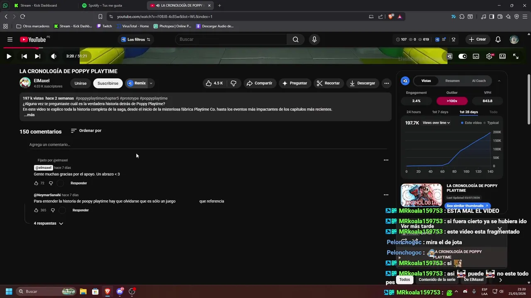Like the @NeymarSanahi comment
Image resolution: width=531 pixels, height=298 pixels.
click(x=36, y=210)
